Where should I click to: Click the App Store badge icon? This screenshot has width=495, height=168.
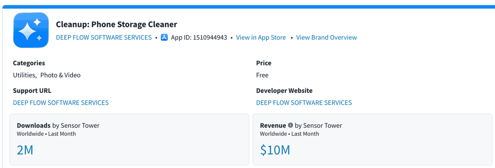[x=164, y=38]
